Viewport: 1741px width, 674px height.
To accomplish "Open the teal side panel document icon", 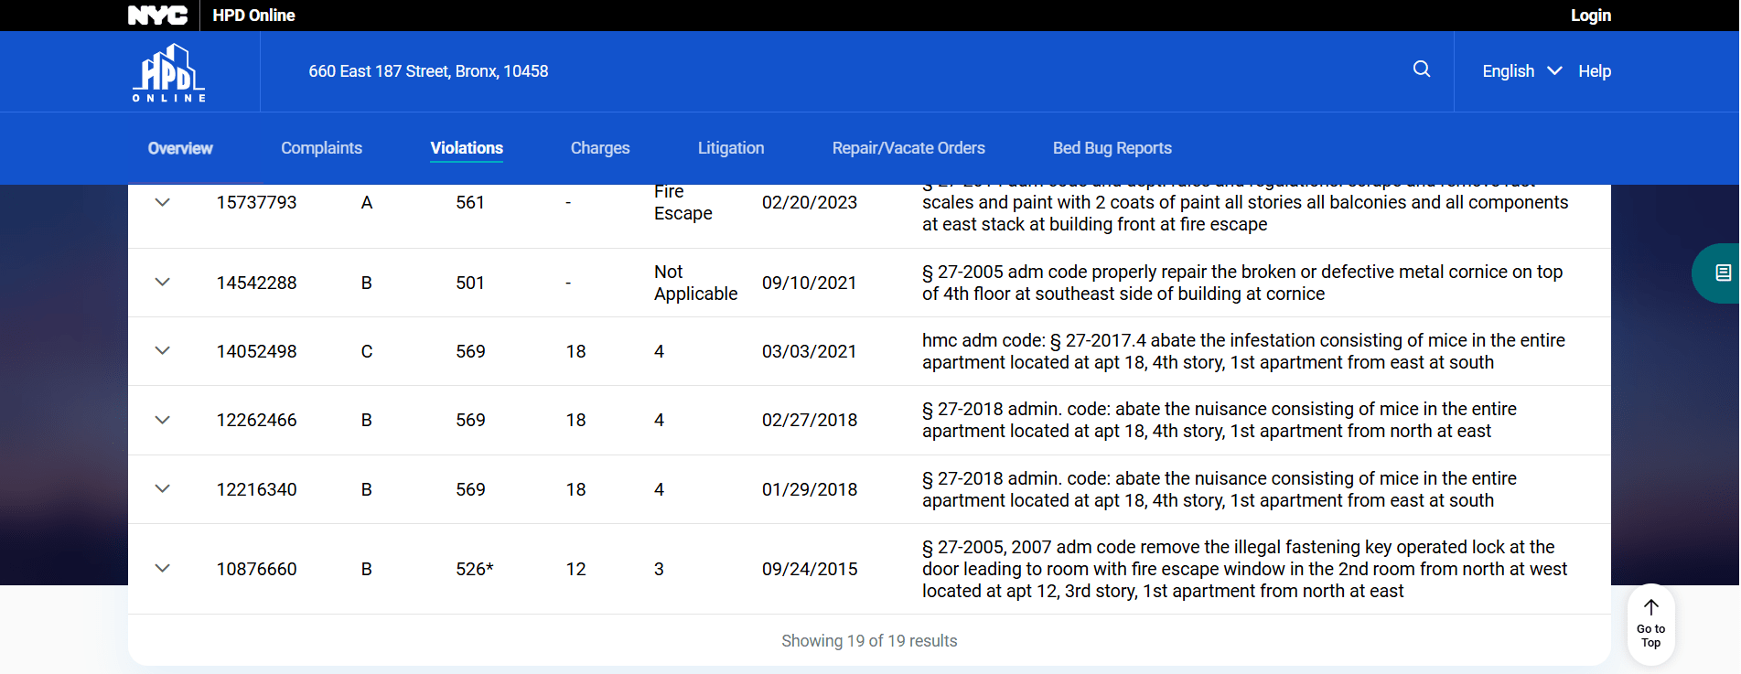I will [1722, 273].
